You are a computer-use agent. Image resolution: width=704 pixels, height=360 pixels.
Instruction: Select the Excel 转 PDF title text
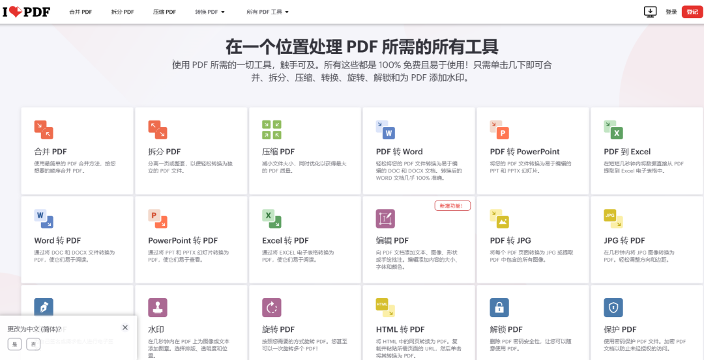tap(286, 241)
